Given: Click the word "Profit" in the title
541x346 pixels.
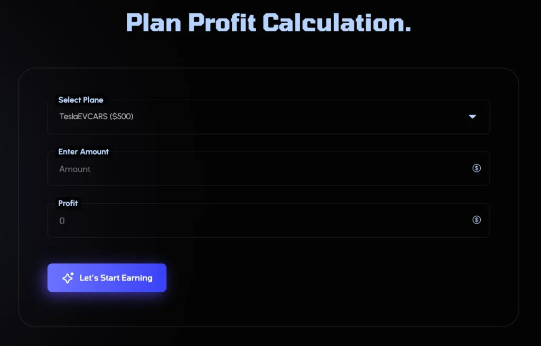Looking at the screenshot, I should pos(222,22).
